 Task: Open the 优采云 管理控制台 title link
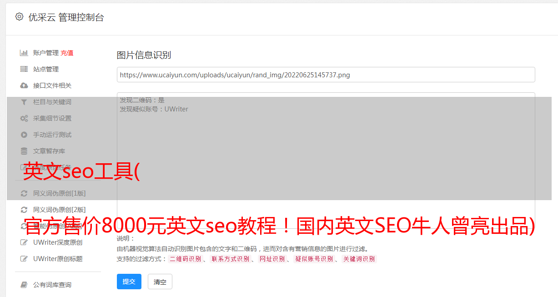pyautogui.click(x=66, y=17)
